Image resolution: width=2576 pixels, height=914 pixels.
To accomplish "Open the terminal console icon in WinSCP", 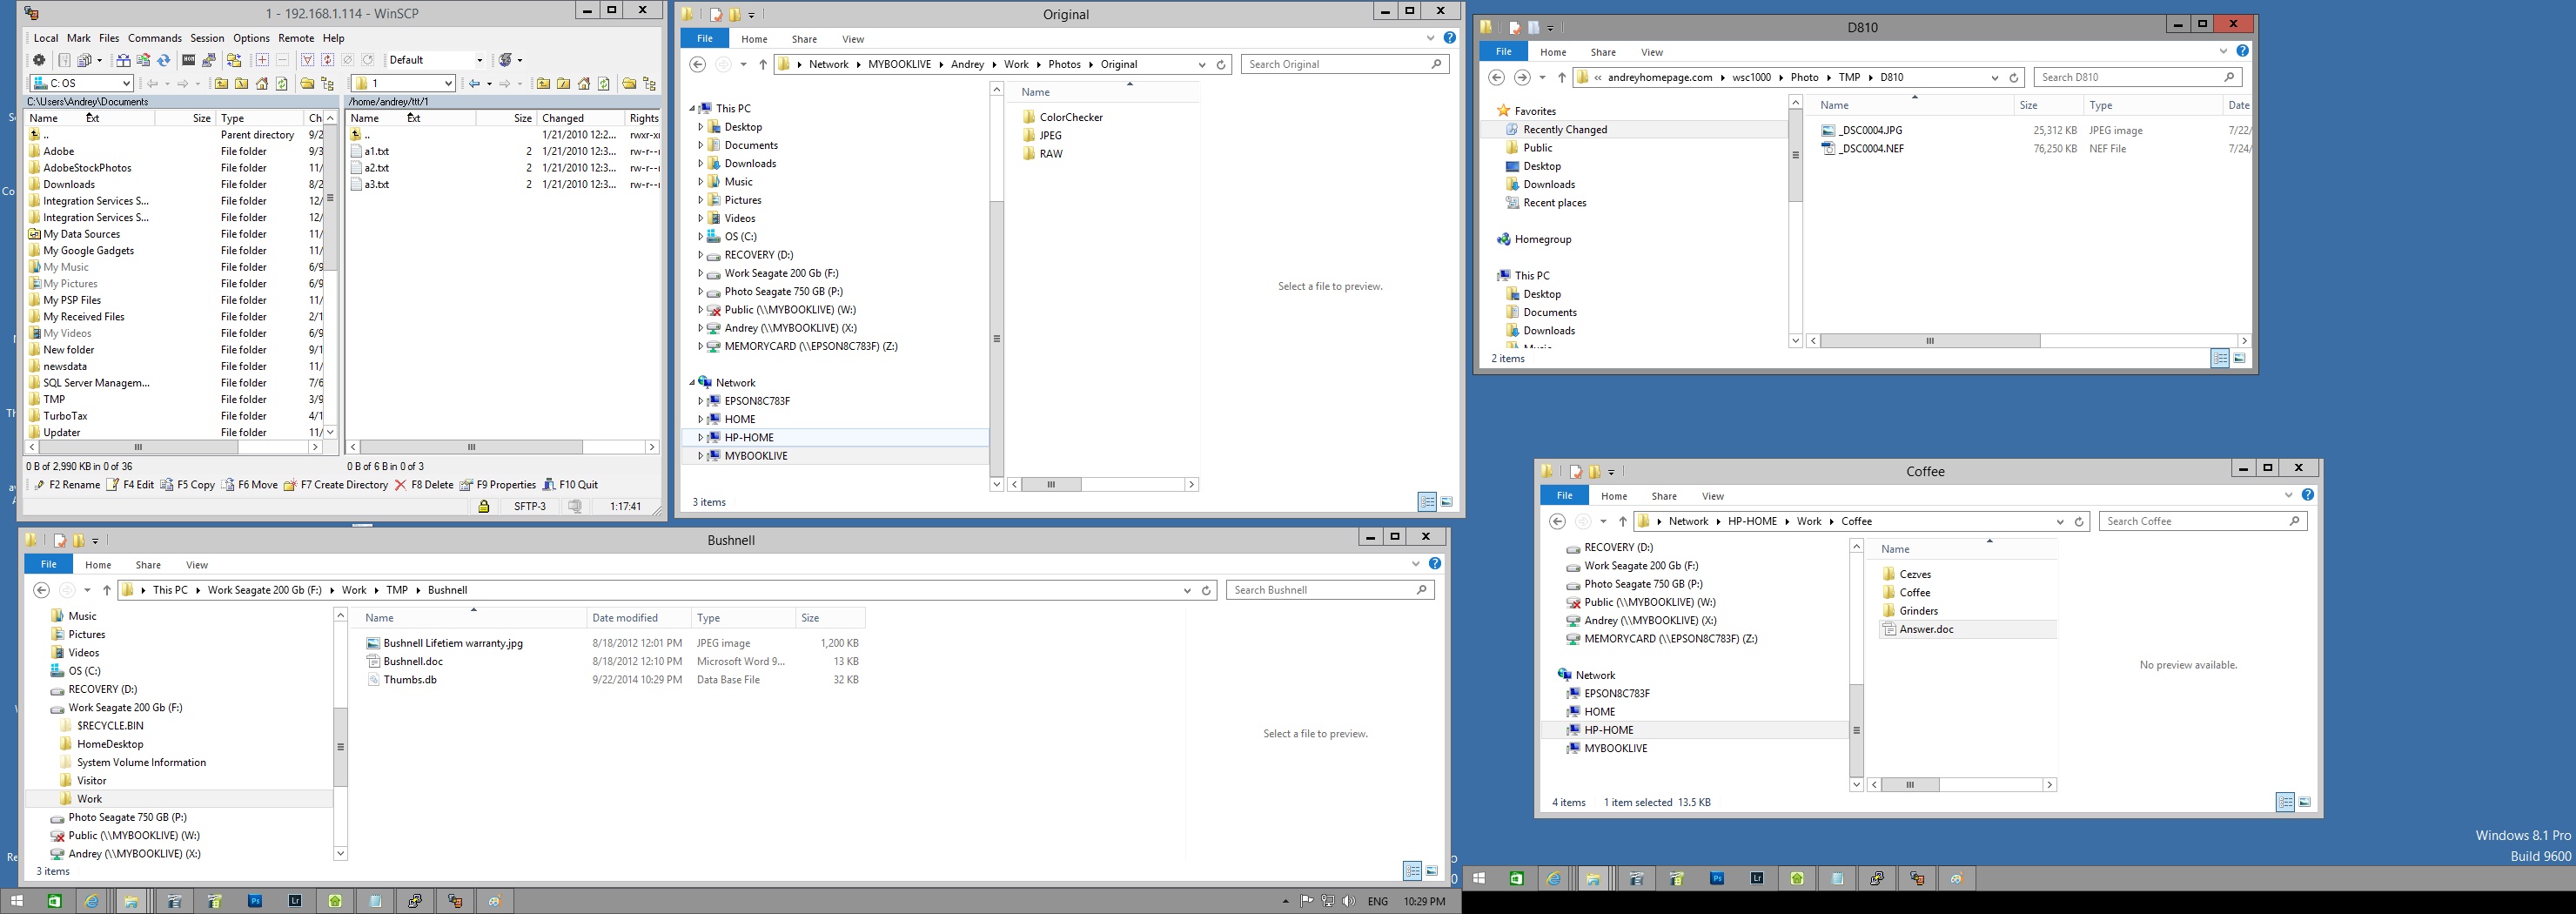I will [188, 60].
